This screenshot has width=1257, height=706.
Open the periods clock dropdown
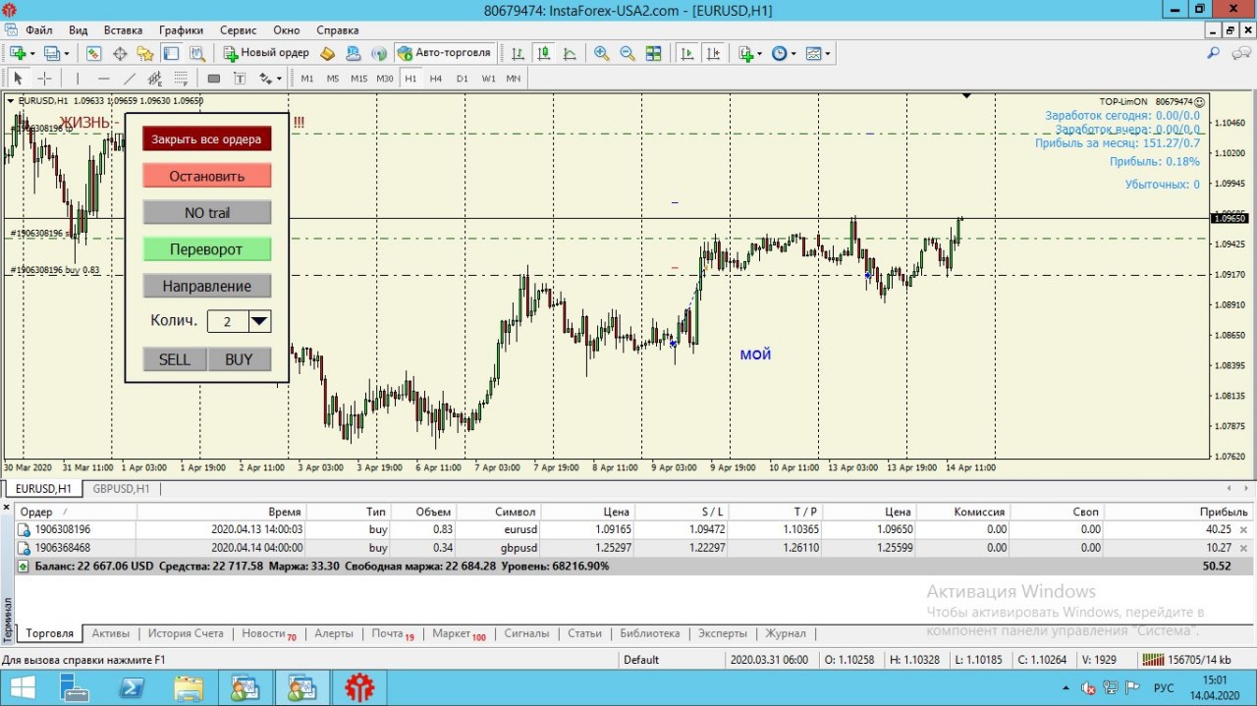793,53
